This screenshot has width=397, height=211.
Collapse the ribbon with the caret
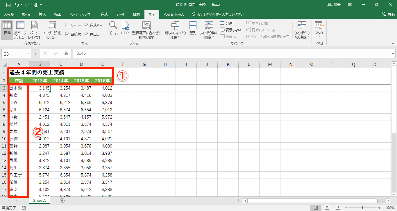tap(393, 43)
